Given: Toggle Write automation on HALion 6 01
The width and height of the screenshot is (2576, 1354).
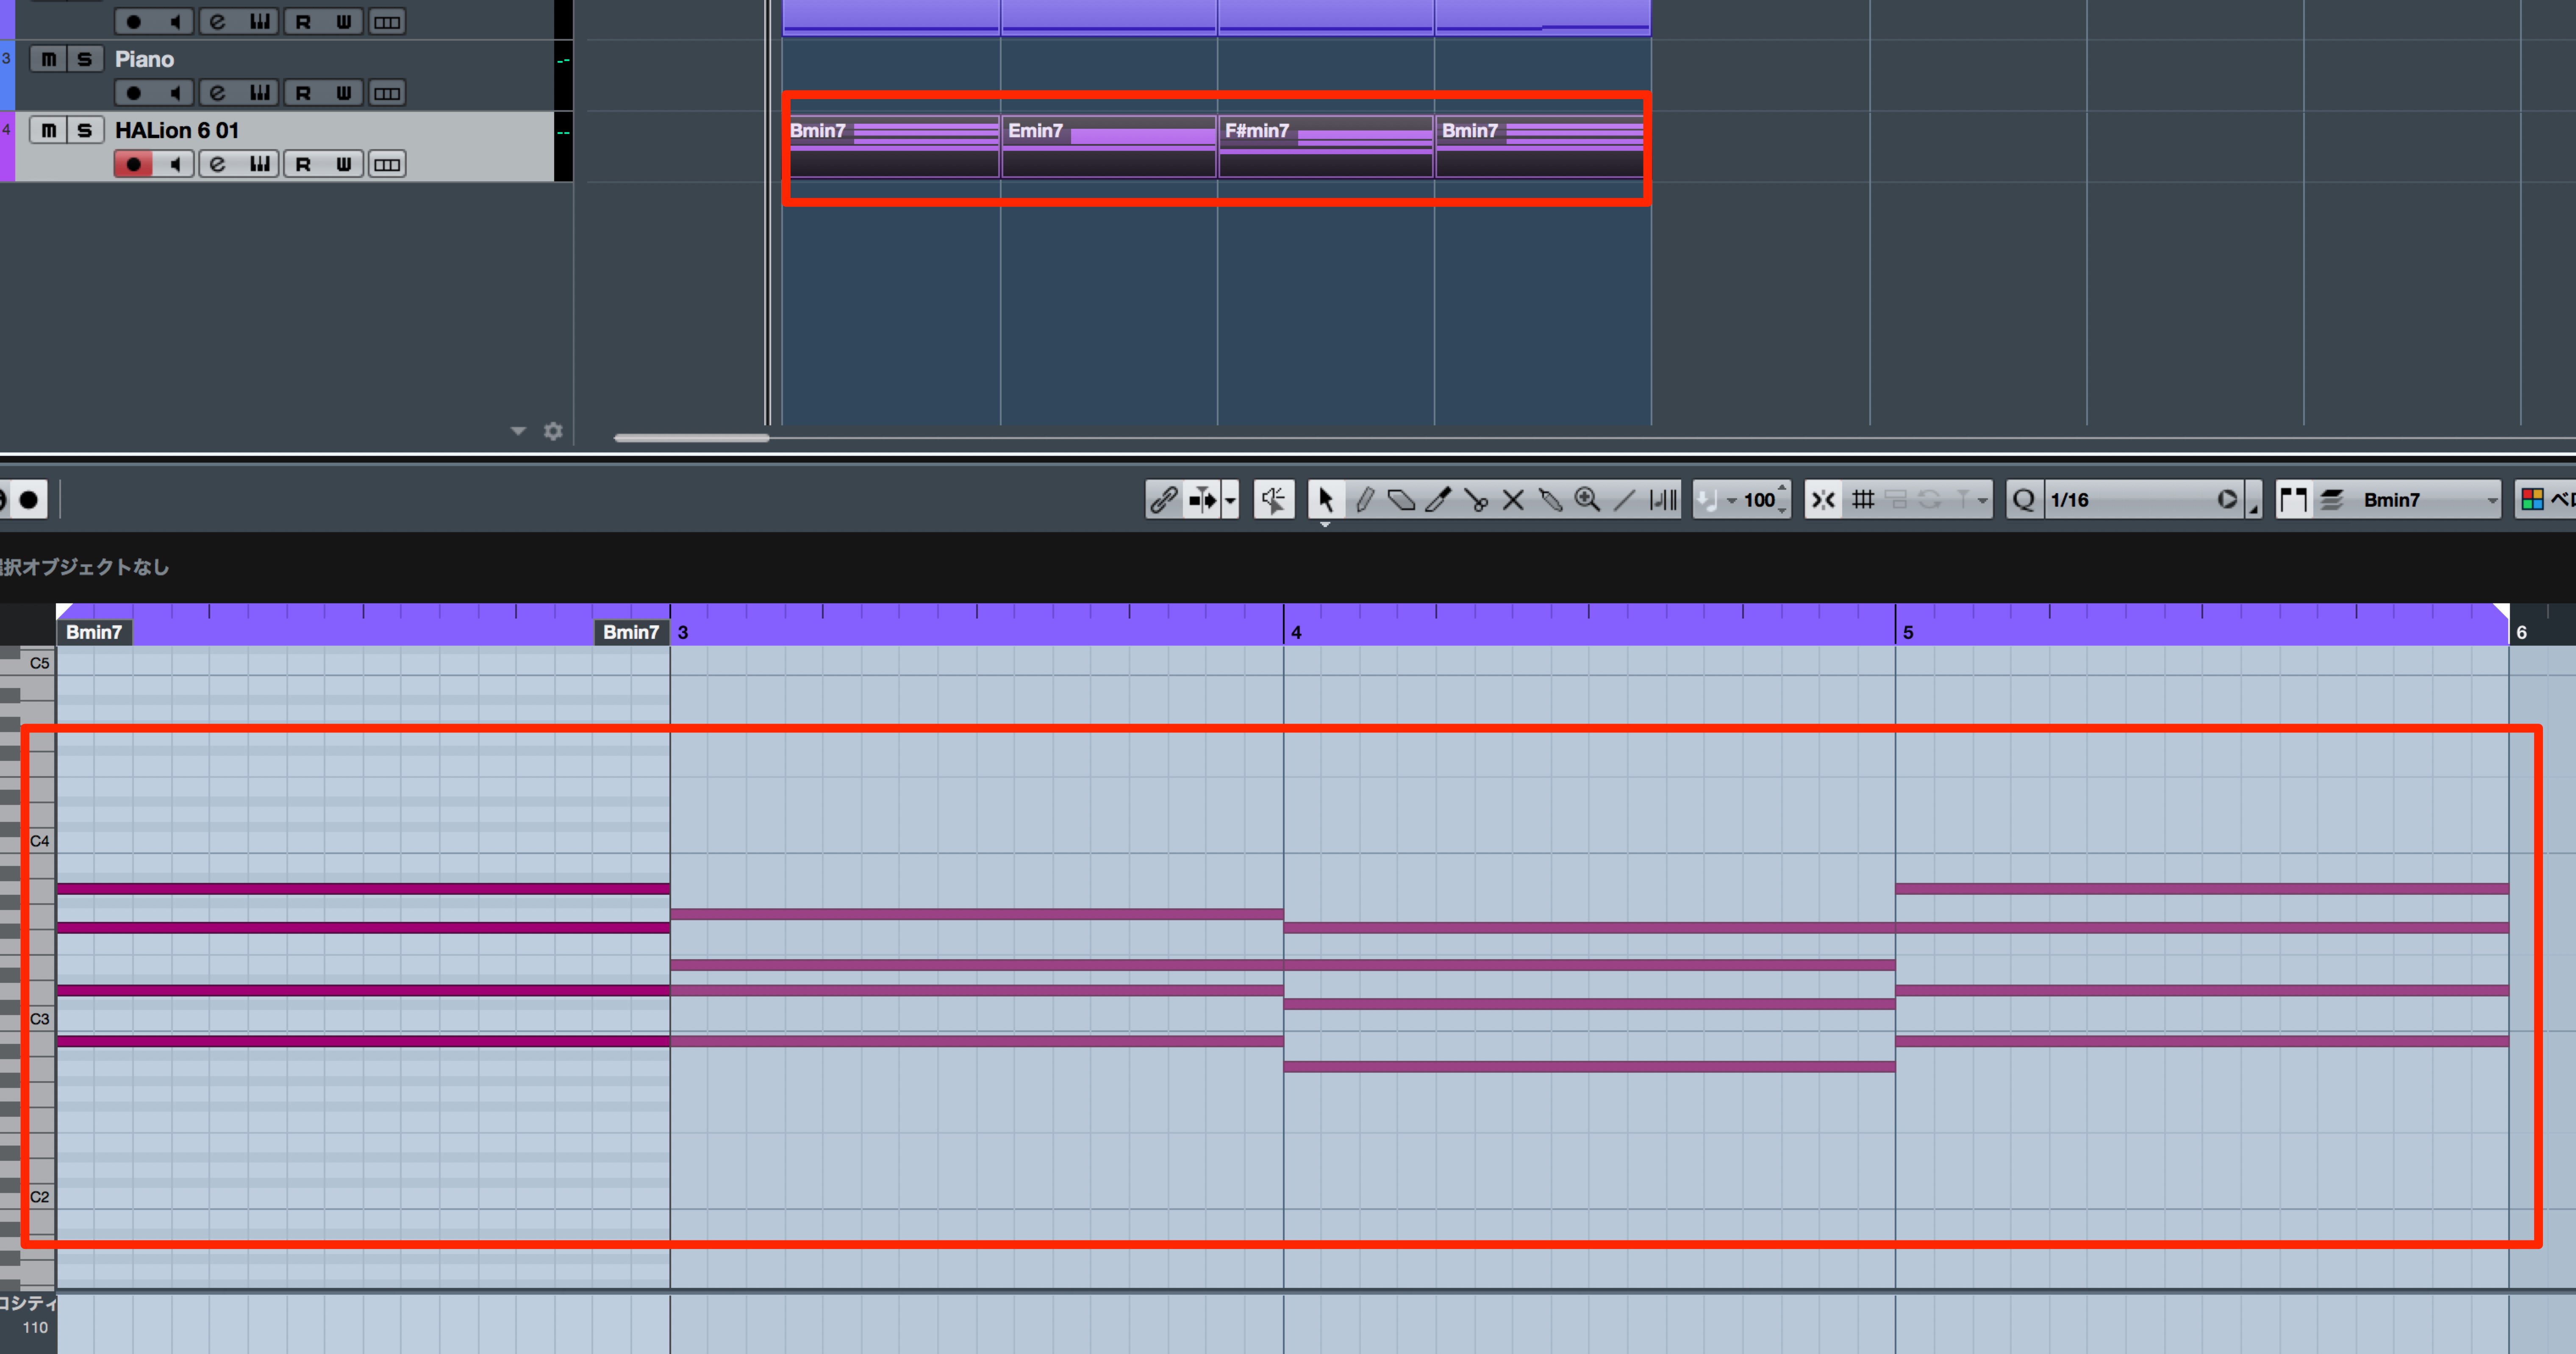Looking at the screenshot, I should click(x=344, y=164).
